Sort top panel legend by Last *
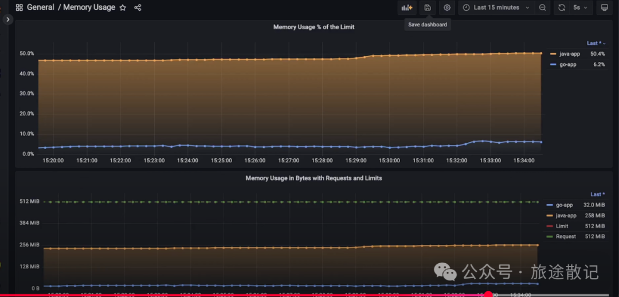The image size is (619, 297). (596, 43)
